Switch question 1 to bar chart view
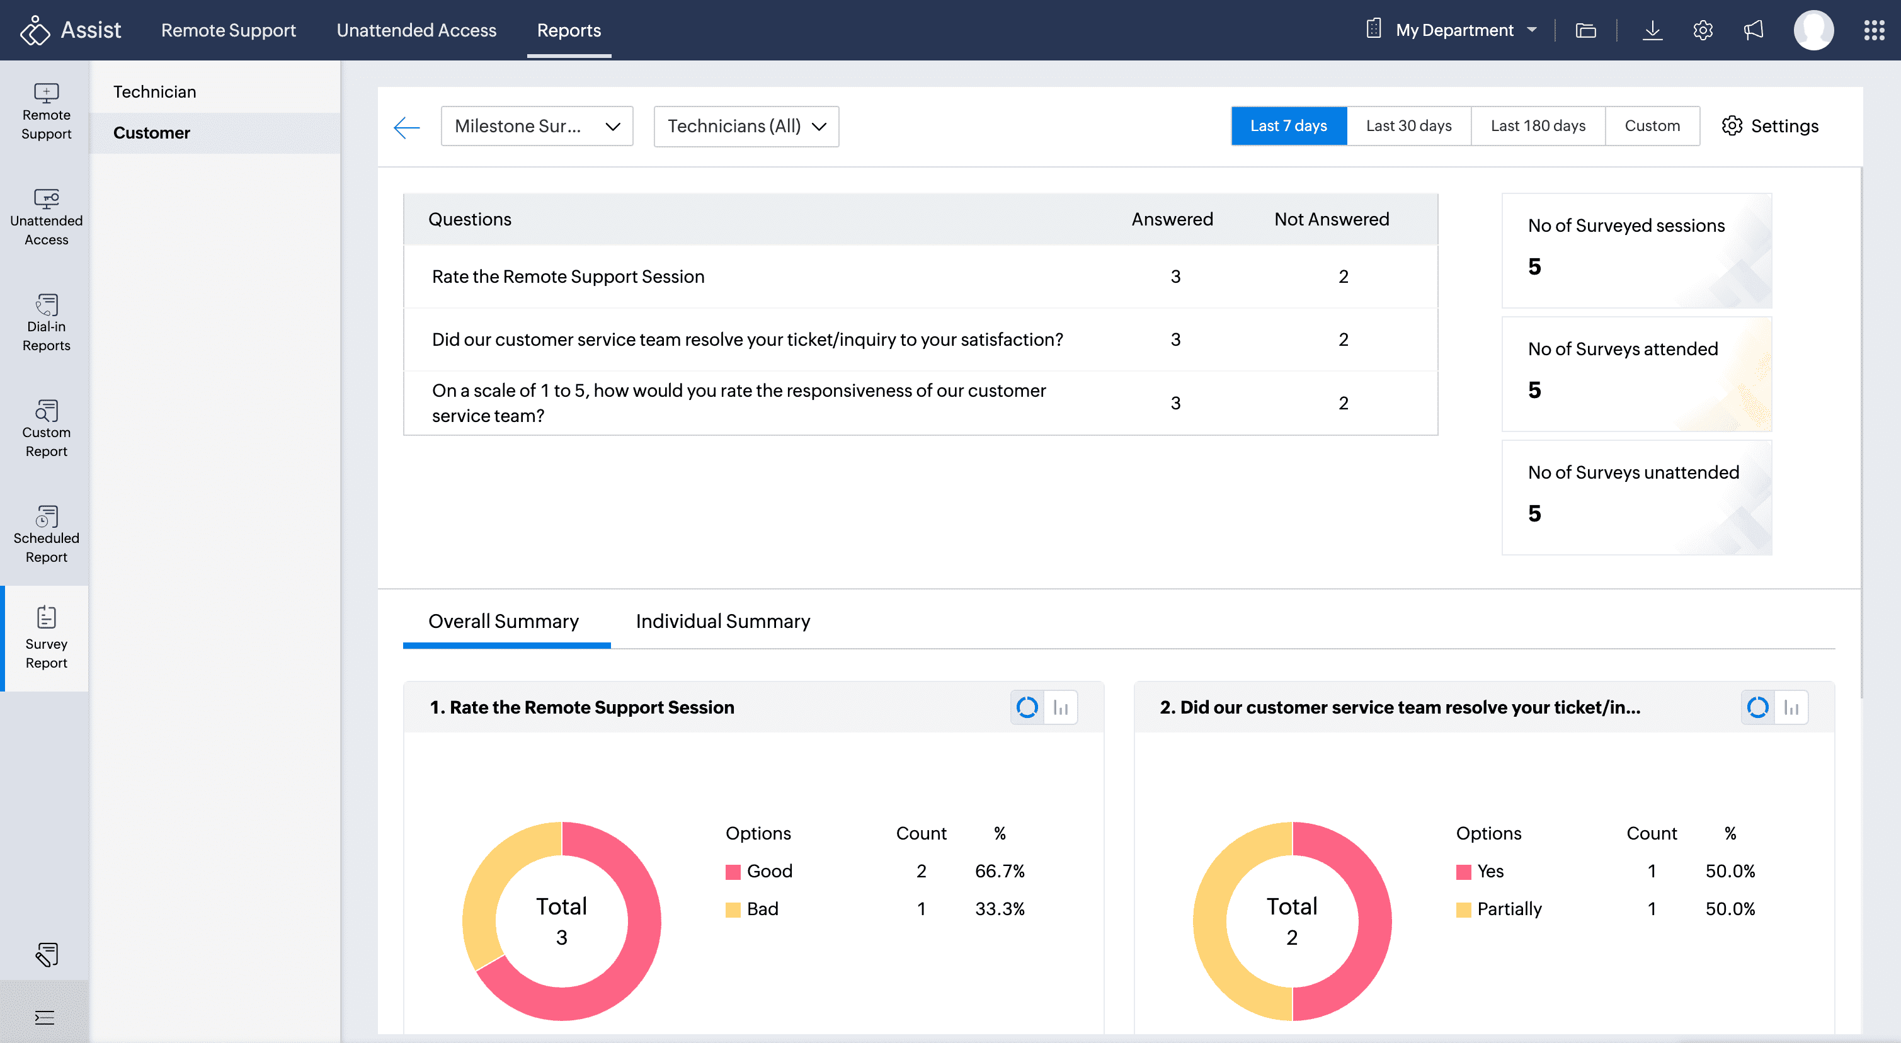The height and width of the screenshot is (1043, 1901). pyautogui.click(x=1061, y=707)
